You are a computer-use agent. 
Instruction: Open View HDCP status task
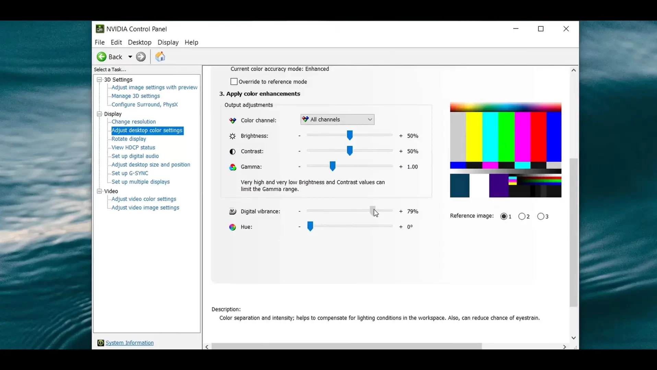coord(133,148)
